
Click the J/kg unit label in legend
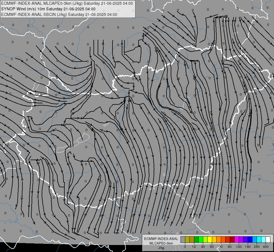coord(161,248)
